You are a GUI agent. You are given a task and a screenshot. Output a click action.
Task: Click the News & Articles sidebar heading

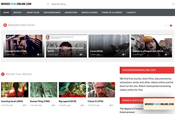tap(133, 100)
